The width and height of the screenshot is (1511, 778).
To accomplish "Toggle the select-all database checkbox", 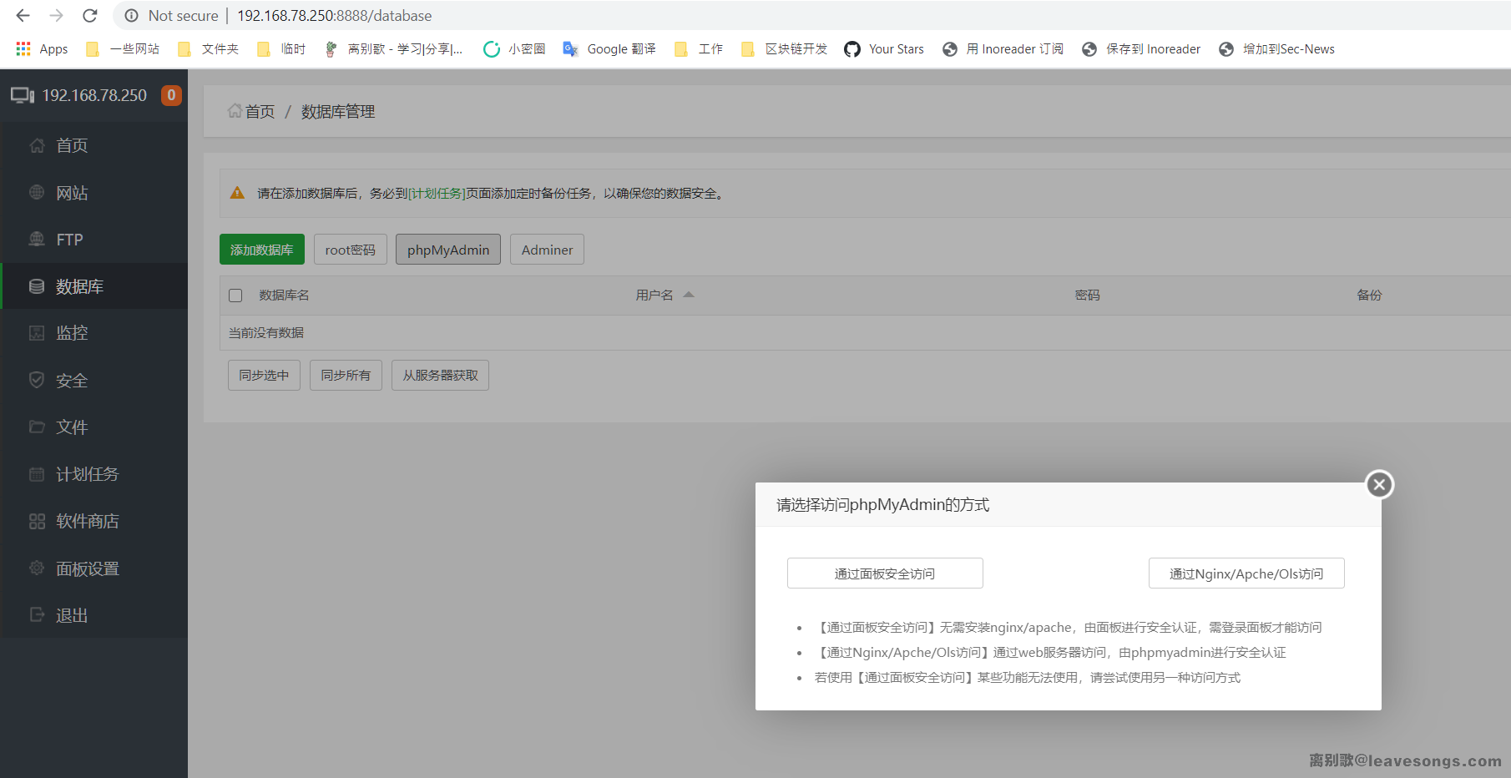I will click(235, 296).
